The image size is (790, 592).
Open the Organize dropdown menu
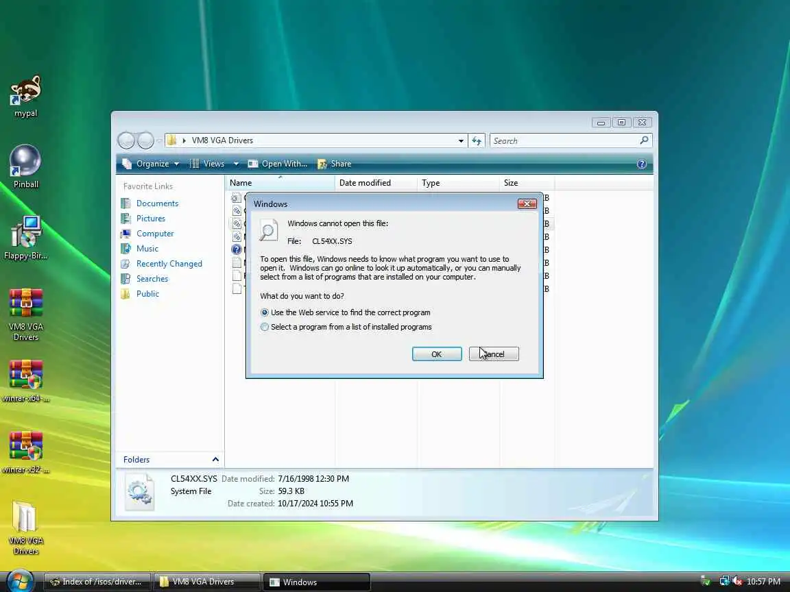pyautogui.click(x=151, y=164)
